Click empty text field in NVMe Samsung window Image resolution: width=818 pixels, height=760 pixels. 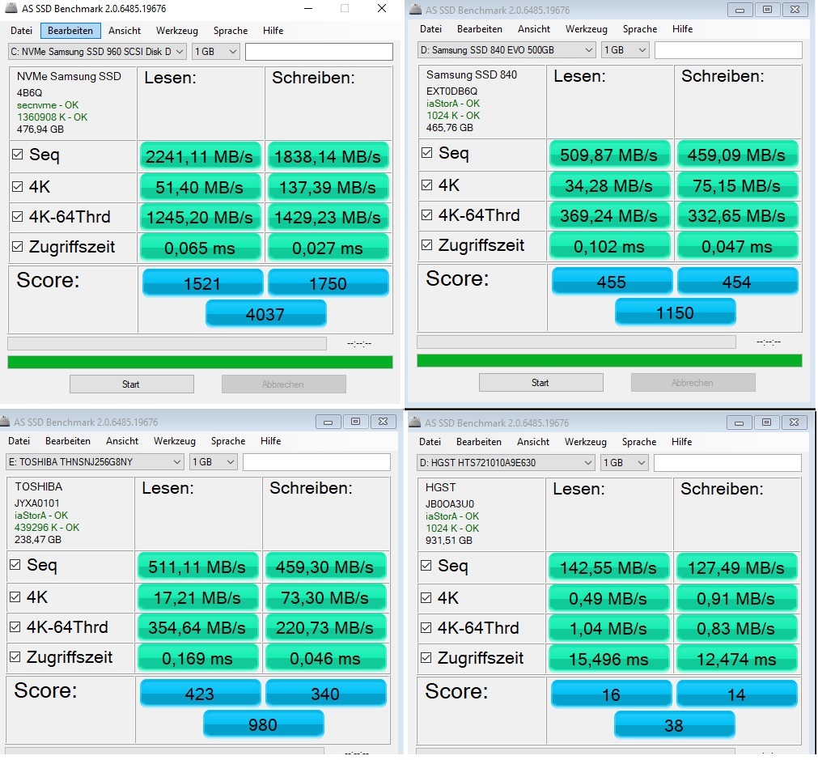[x=319, y=51]
